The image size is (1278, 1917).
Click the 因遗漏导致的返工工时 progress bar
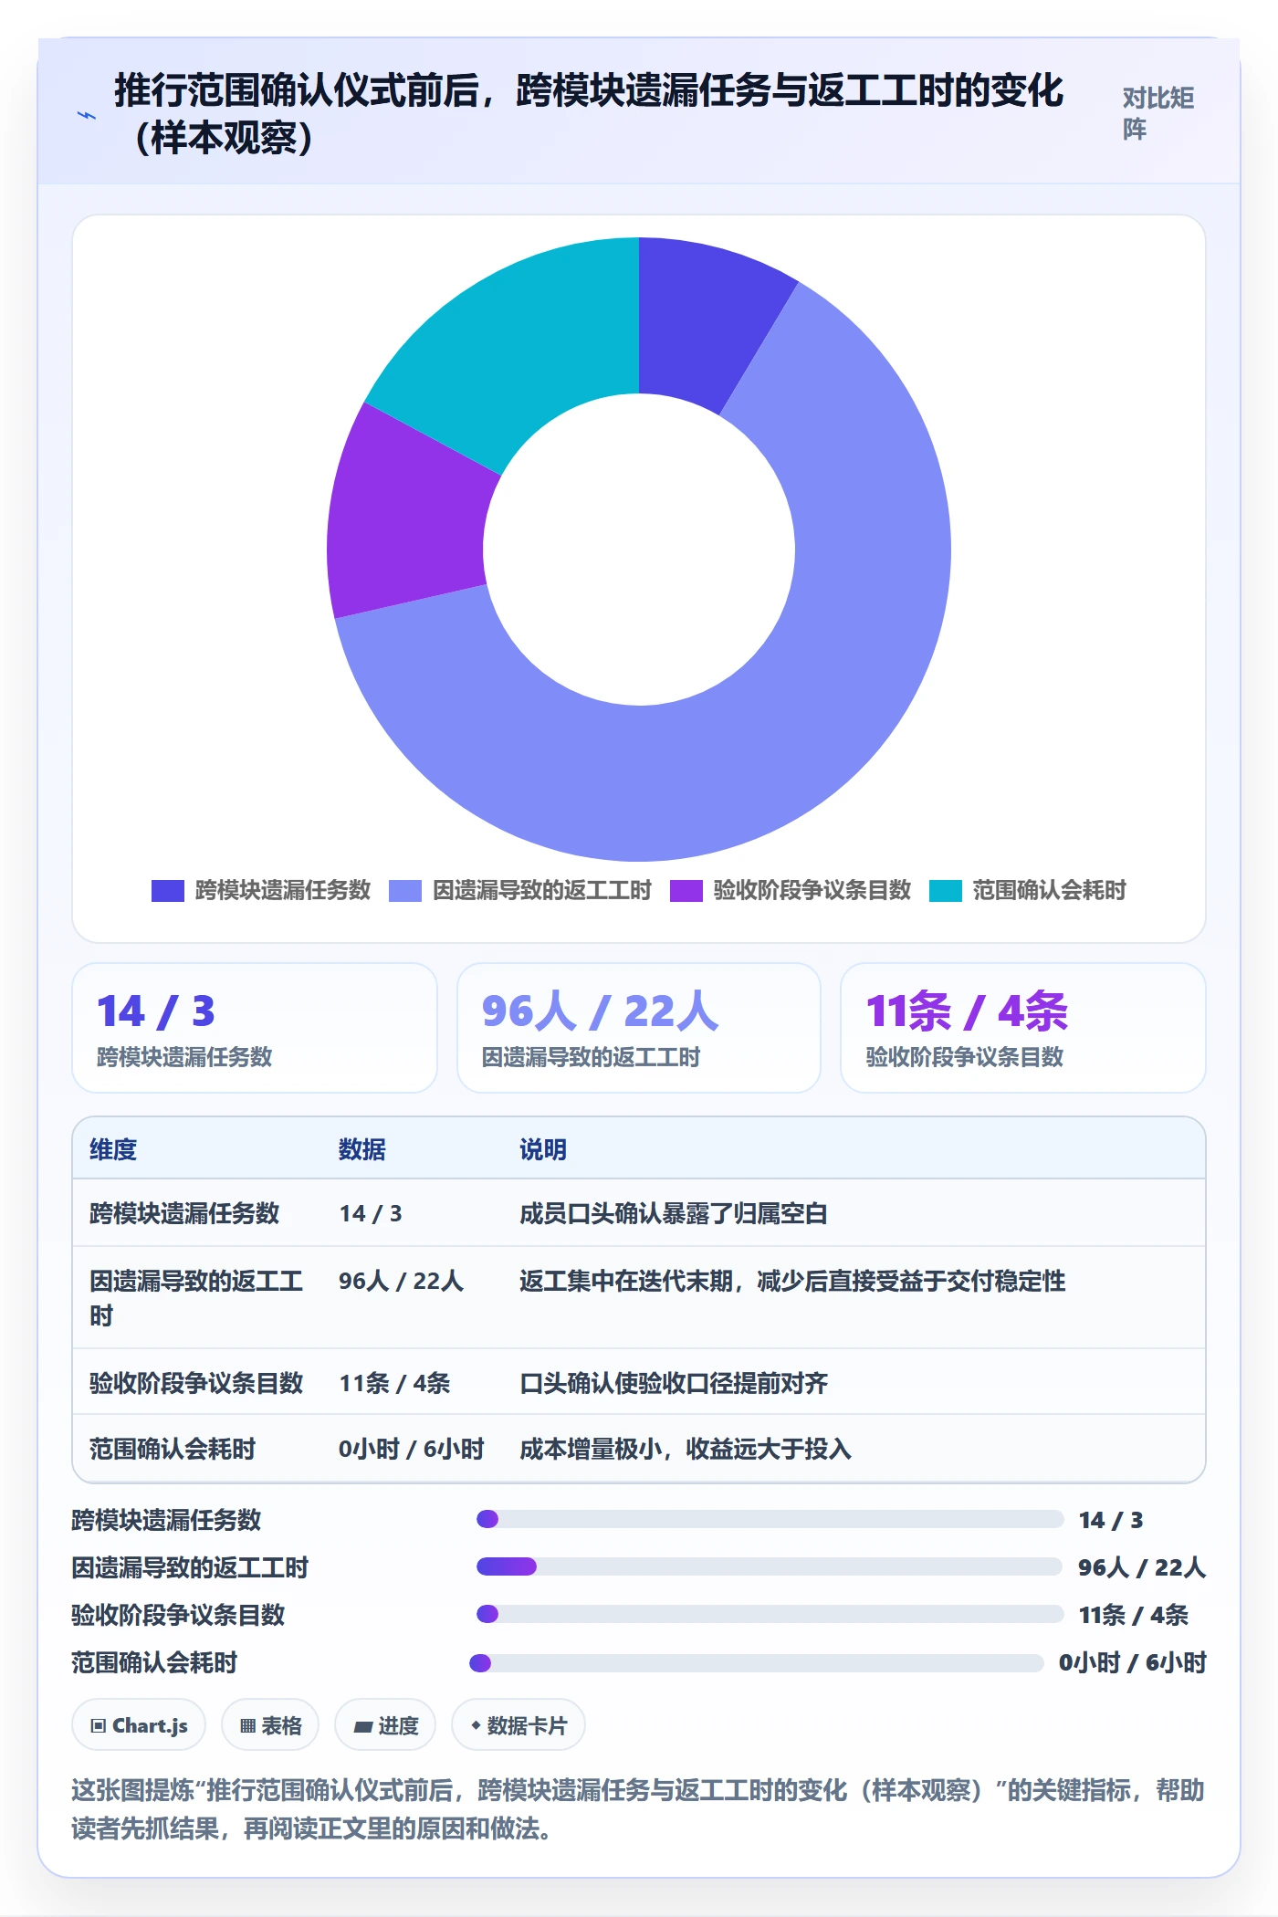click(x=769, y=1566)
